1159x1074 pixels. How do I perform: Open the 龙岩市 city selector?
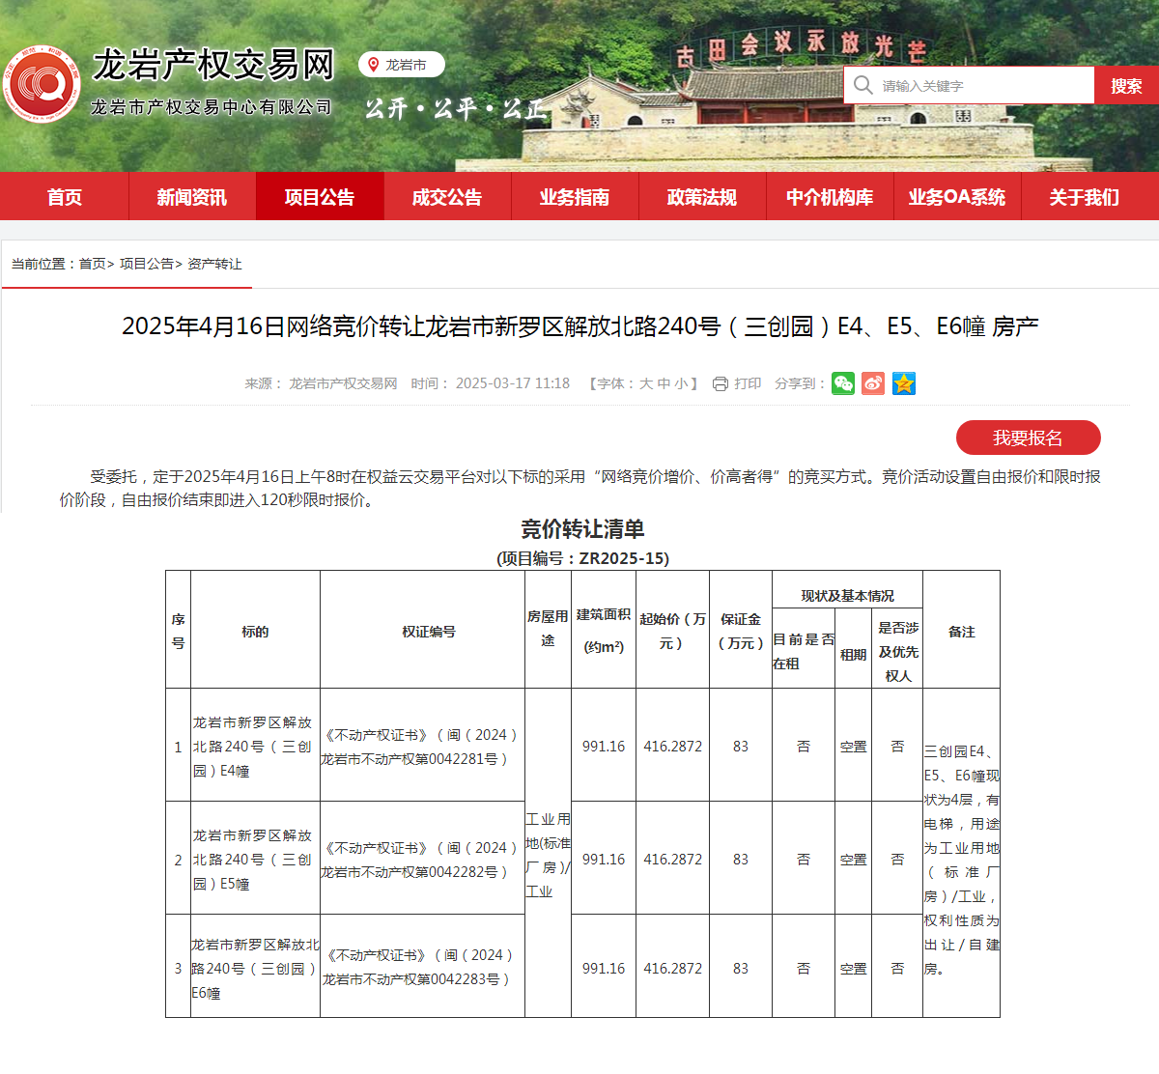405,65
